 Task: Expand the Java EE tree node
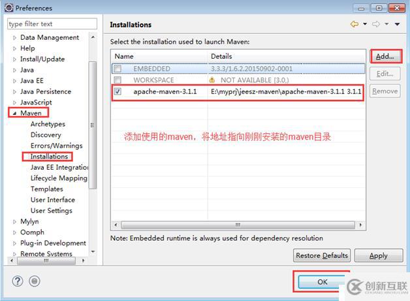pos(14,81)
